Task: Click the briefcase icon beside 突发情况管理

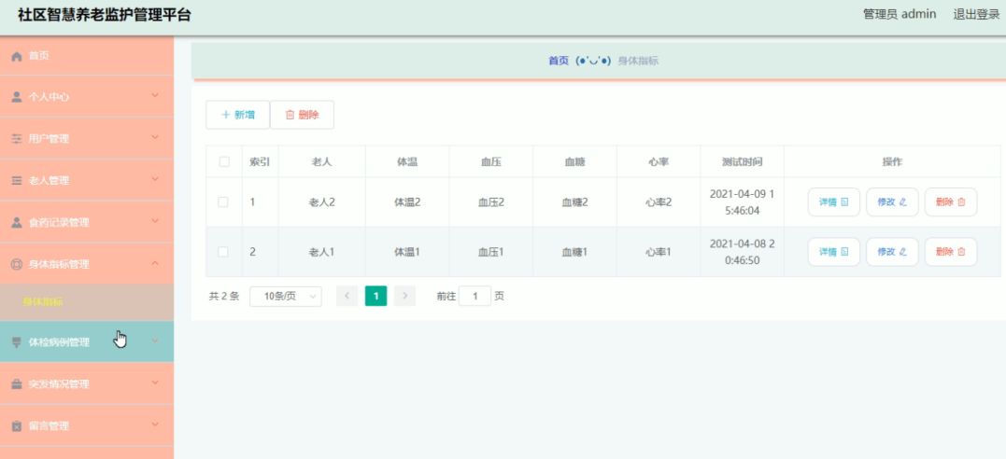Action: pos(18,384)
